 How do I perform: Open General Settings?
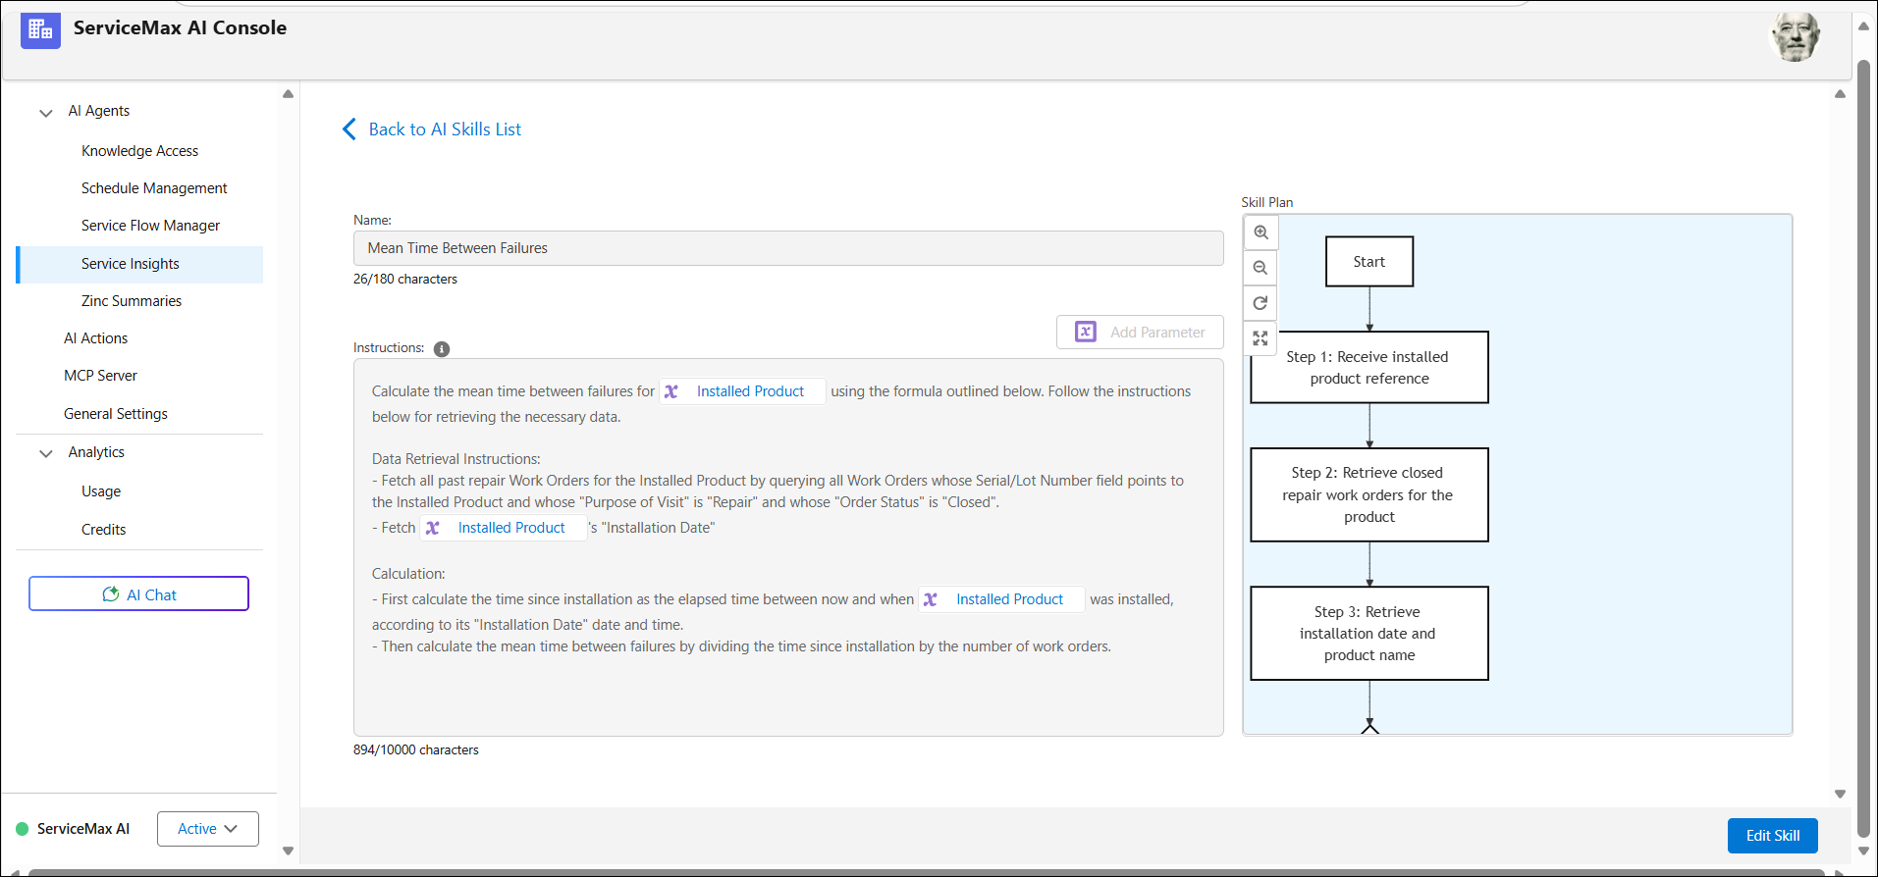(116, 414)
